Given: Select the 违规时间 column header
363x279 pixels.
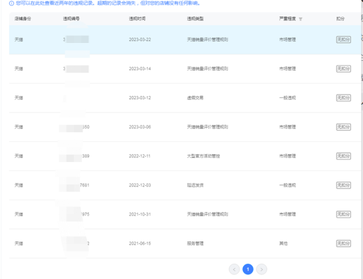Looking at the screenshot, I should tap(137, 19).
